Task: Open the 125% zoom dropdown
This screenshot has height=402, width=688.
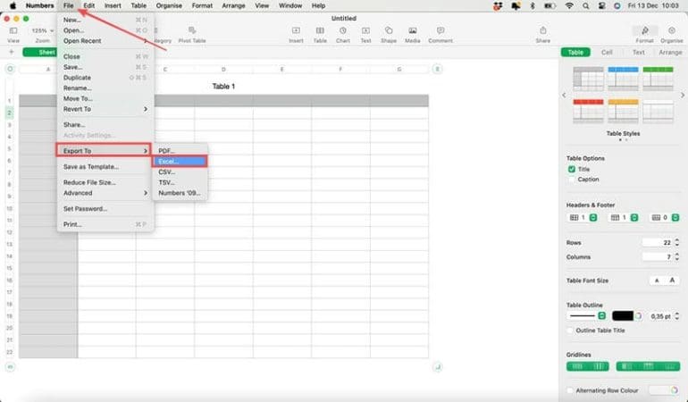Action: click(42, 30)
